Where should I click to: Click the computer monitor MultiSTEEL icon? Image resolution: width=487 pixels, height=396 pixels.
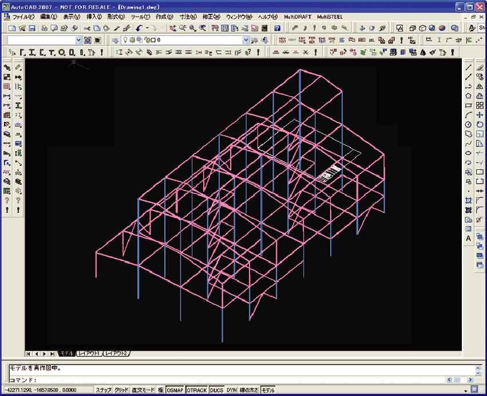click(x=393, y=52)
